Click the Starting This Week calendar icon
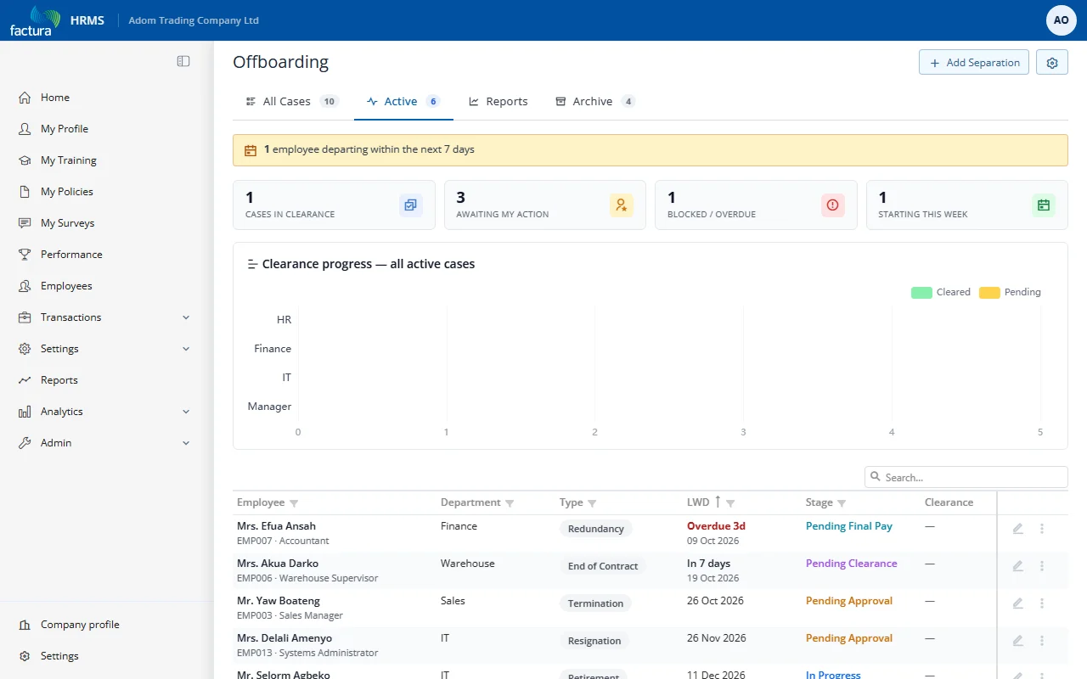Viewport: 1087px width, 679px height. click(x=1044, y=205)
